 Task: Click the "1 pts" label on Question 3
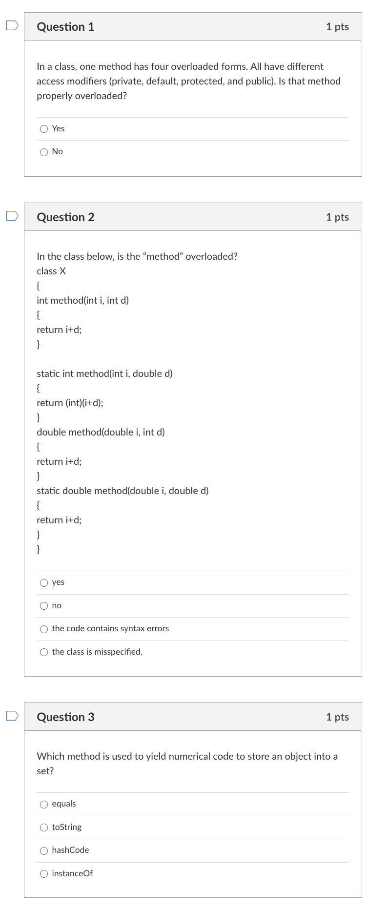(x=338, y=717)
